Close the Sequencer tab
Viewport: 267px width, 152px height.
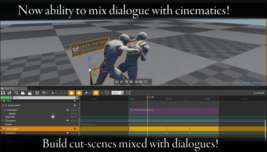pyautogui.click(x=25, y=88)
